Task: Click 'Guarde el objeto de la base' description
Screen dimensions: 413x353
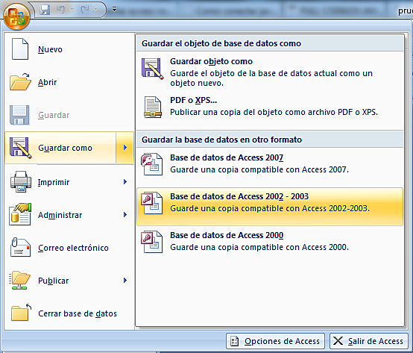Action: pyautogui.click(x=271, y=78)
